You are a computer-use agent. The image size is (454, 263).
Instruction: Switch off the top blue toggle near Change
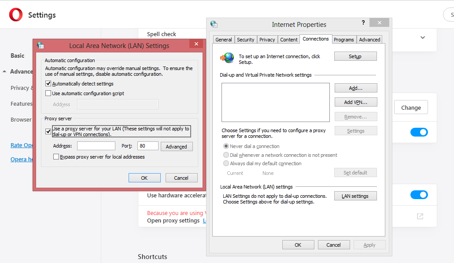tap(419, 132)
